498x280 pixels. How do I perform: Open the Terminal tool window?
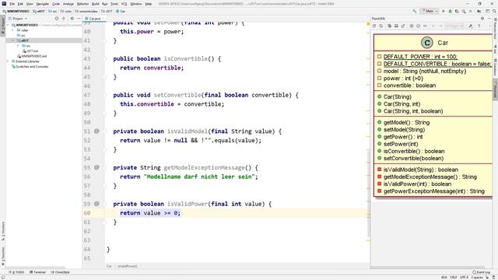coord(38,272)
